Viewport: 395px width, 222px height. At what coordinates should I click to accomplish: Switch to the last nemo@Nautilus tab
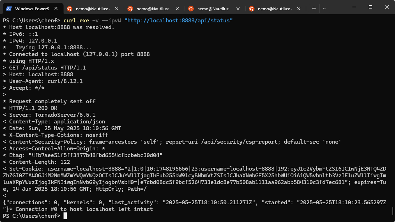pyautogui.click(x=274, y=9)
